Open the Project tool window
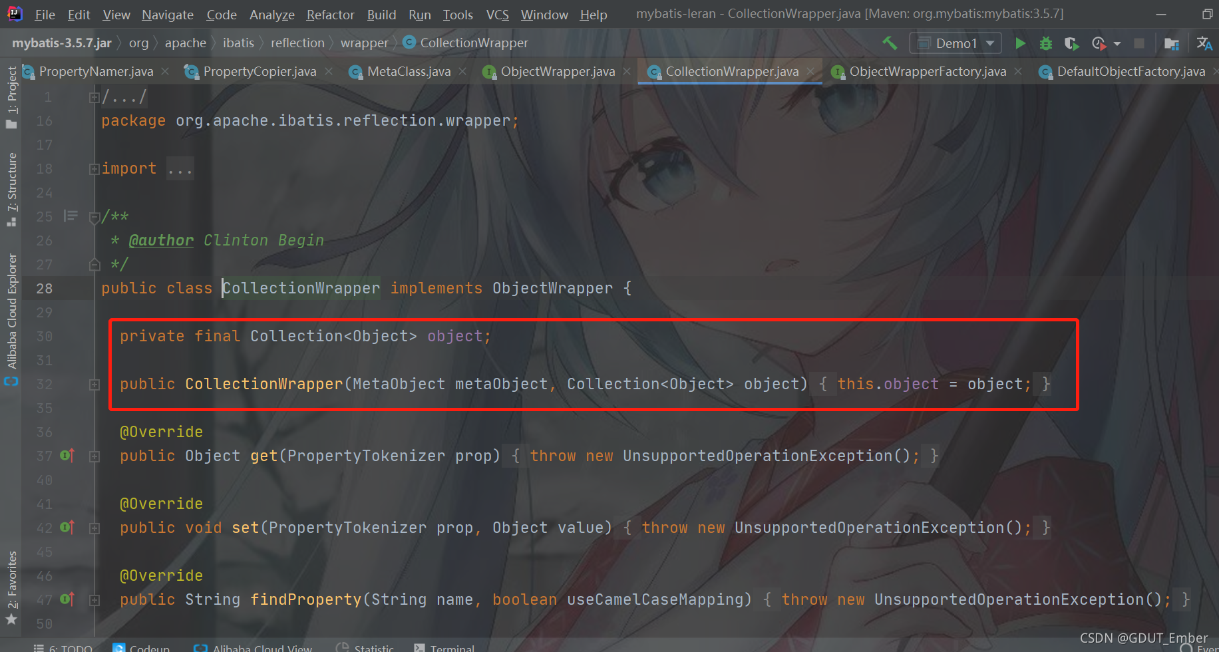This screenshot has height=652, width=1219. click(x=11, y=97)
